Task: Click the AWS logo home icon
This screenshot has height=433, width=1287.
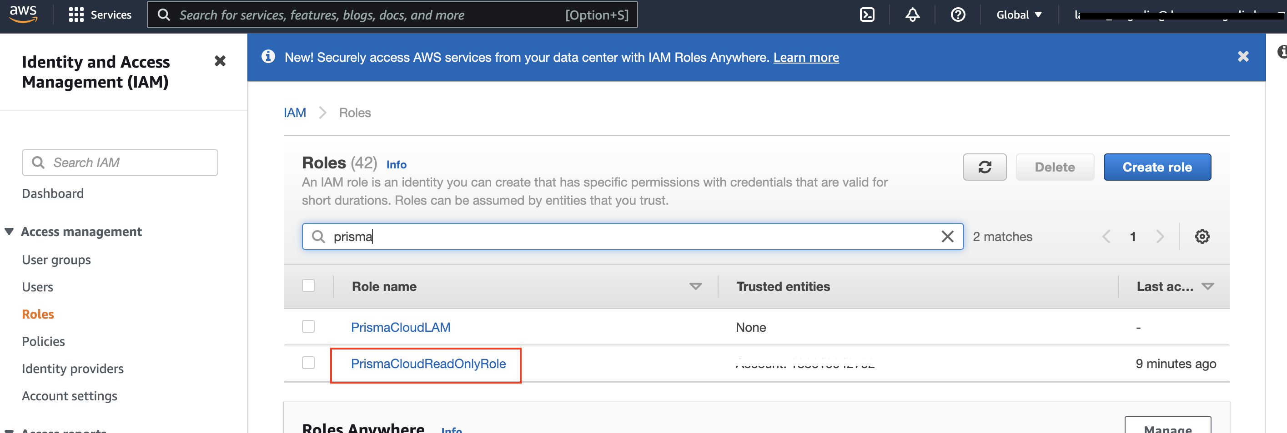Action: tap(24, 14)
